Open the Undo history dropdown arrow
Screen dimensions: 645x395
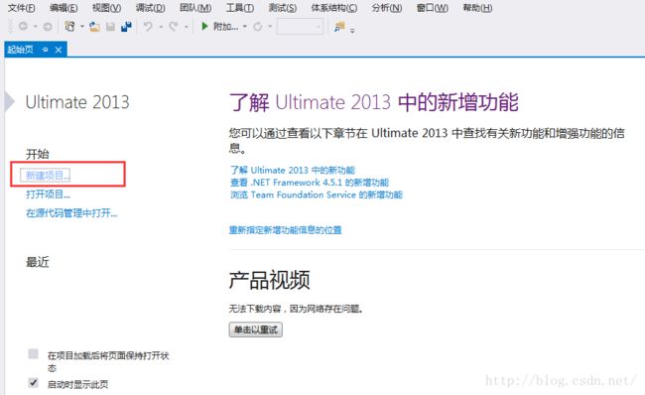(161, 27)
